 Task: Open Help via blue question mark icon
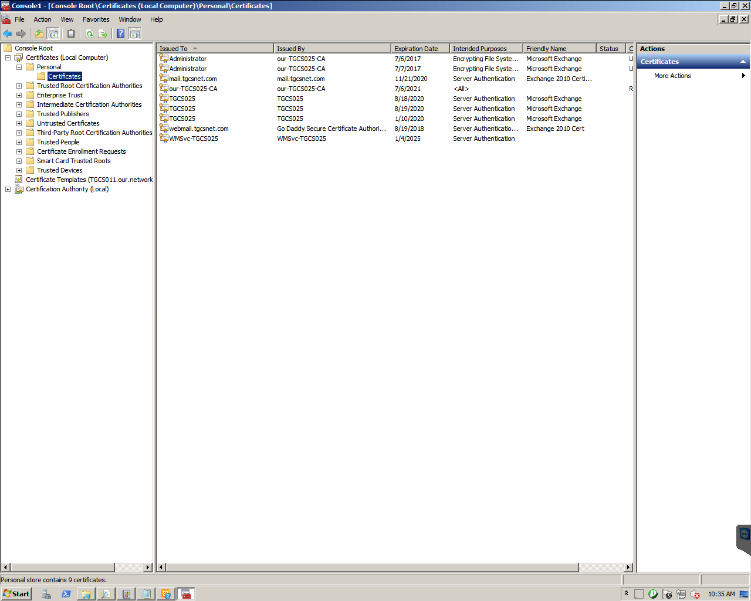[x=120, y=33]
